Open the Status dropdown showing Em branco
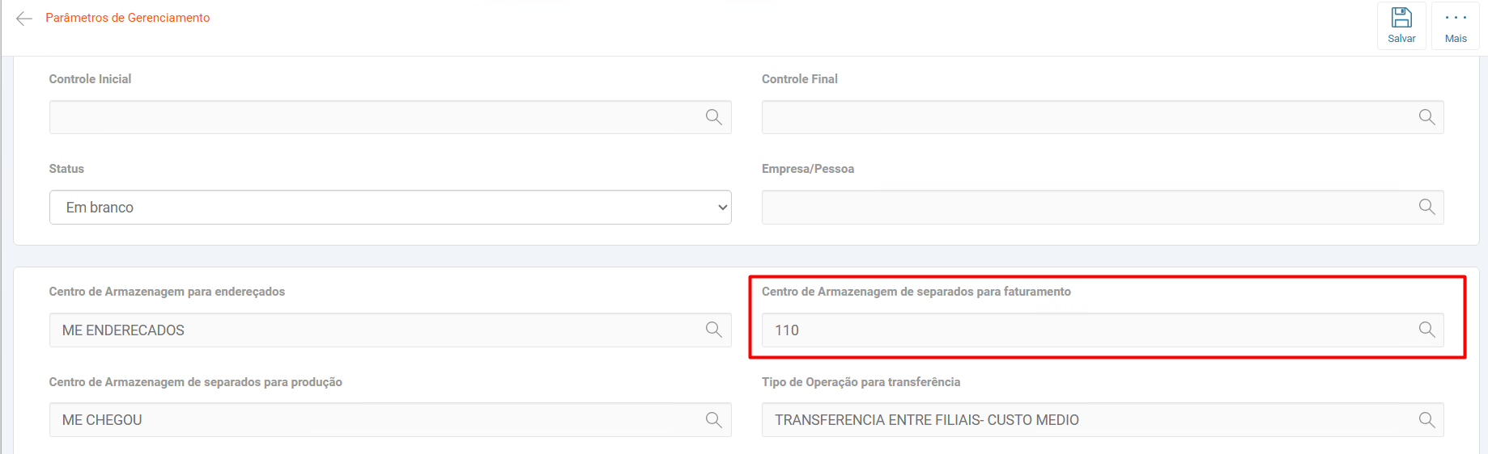The height and width of the screenshot is (454, 1488). [390, 208]
